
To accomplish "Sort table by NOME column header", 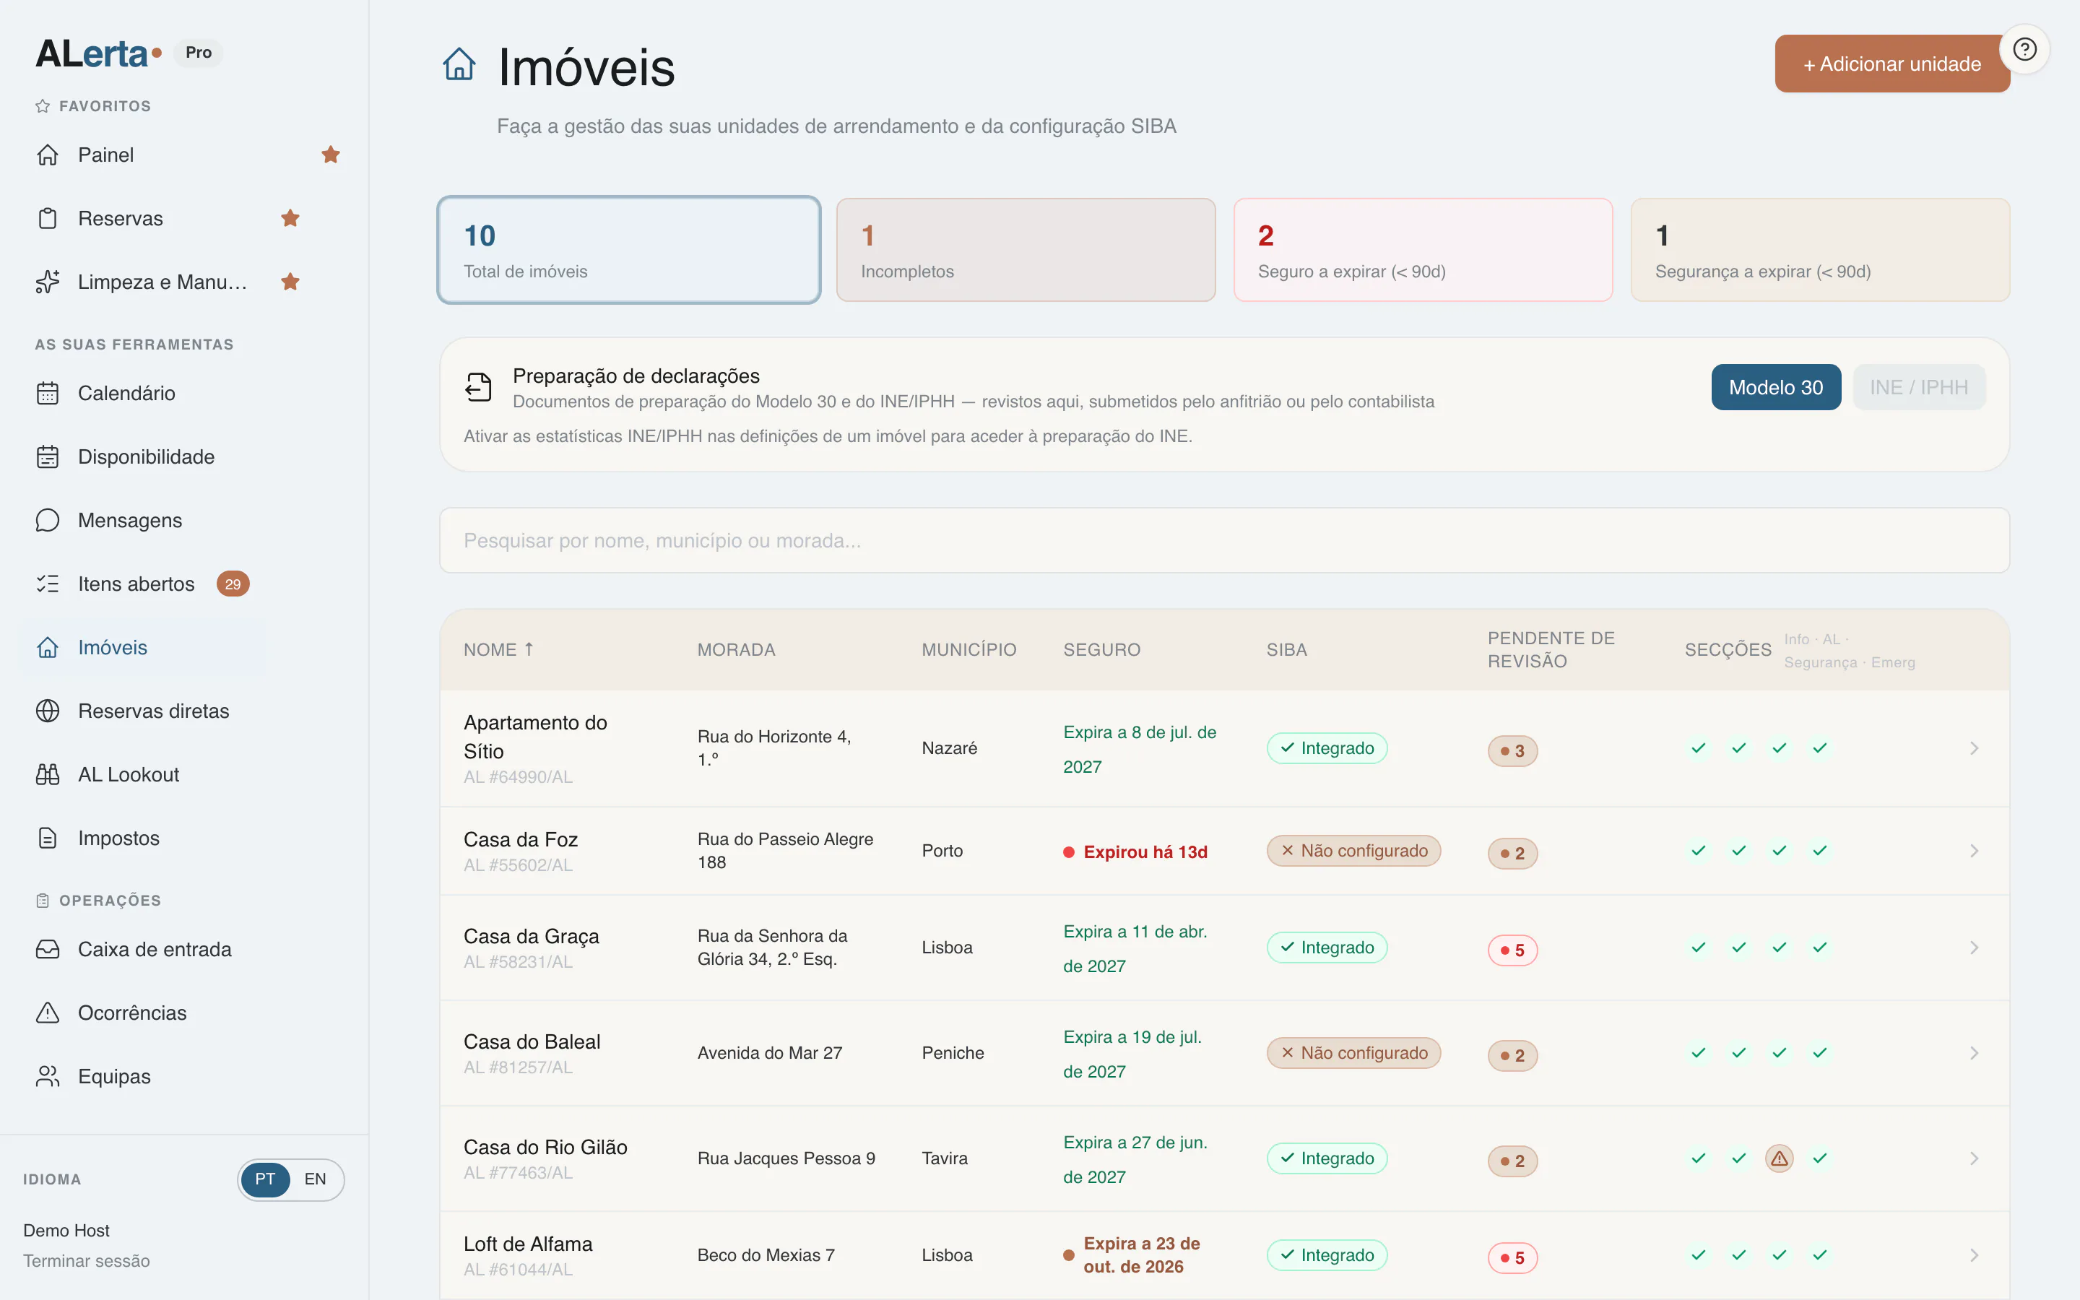I will (x=498, y=650).
